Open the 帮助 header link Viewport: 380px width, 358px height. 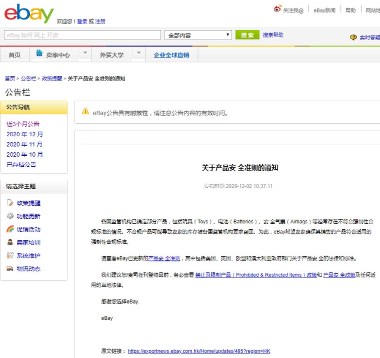350,10
